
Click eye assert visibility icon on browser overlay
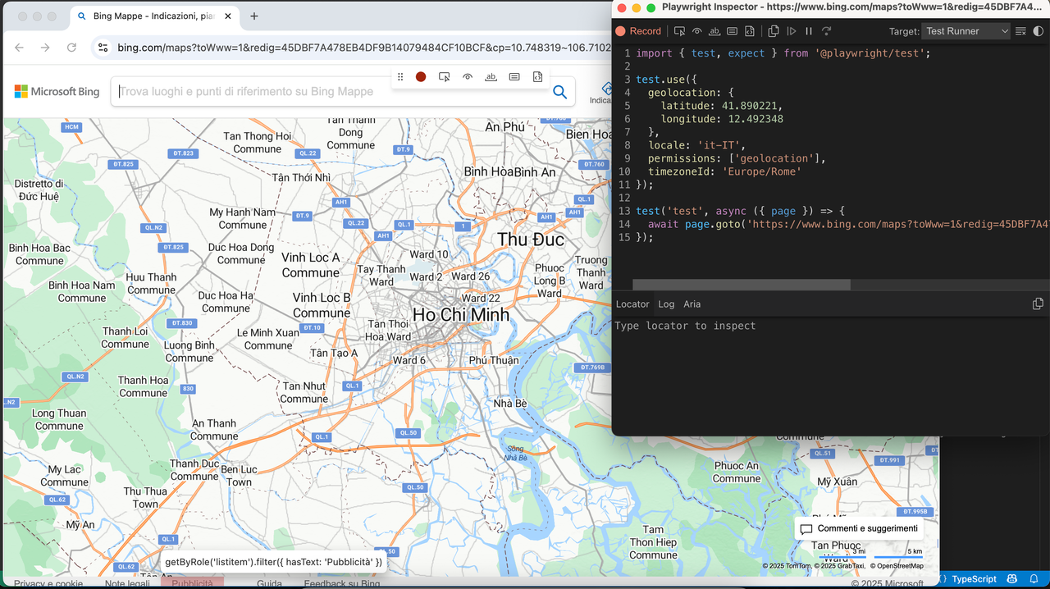[468, 76]
